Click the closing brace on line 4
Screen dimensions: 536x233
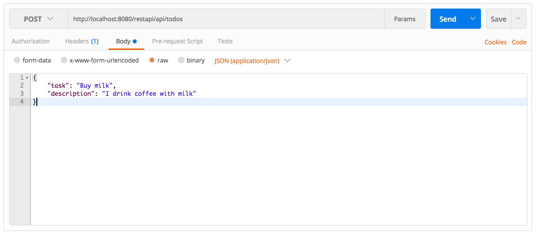[x=35, y=102]
